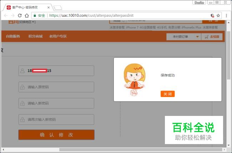Click the horizontal scrollbar left arrow
Screen dimensions: 232x153
pyautogui.click(x=3, y=149)
